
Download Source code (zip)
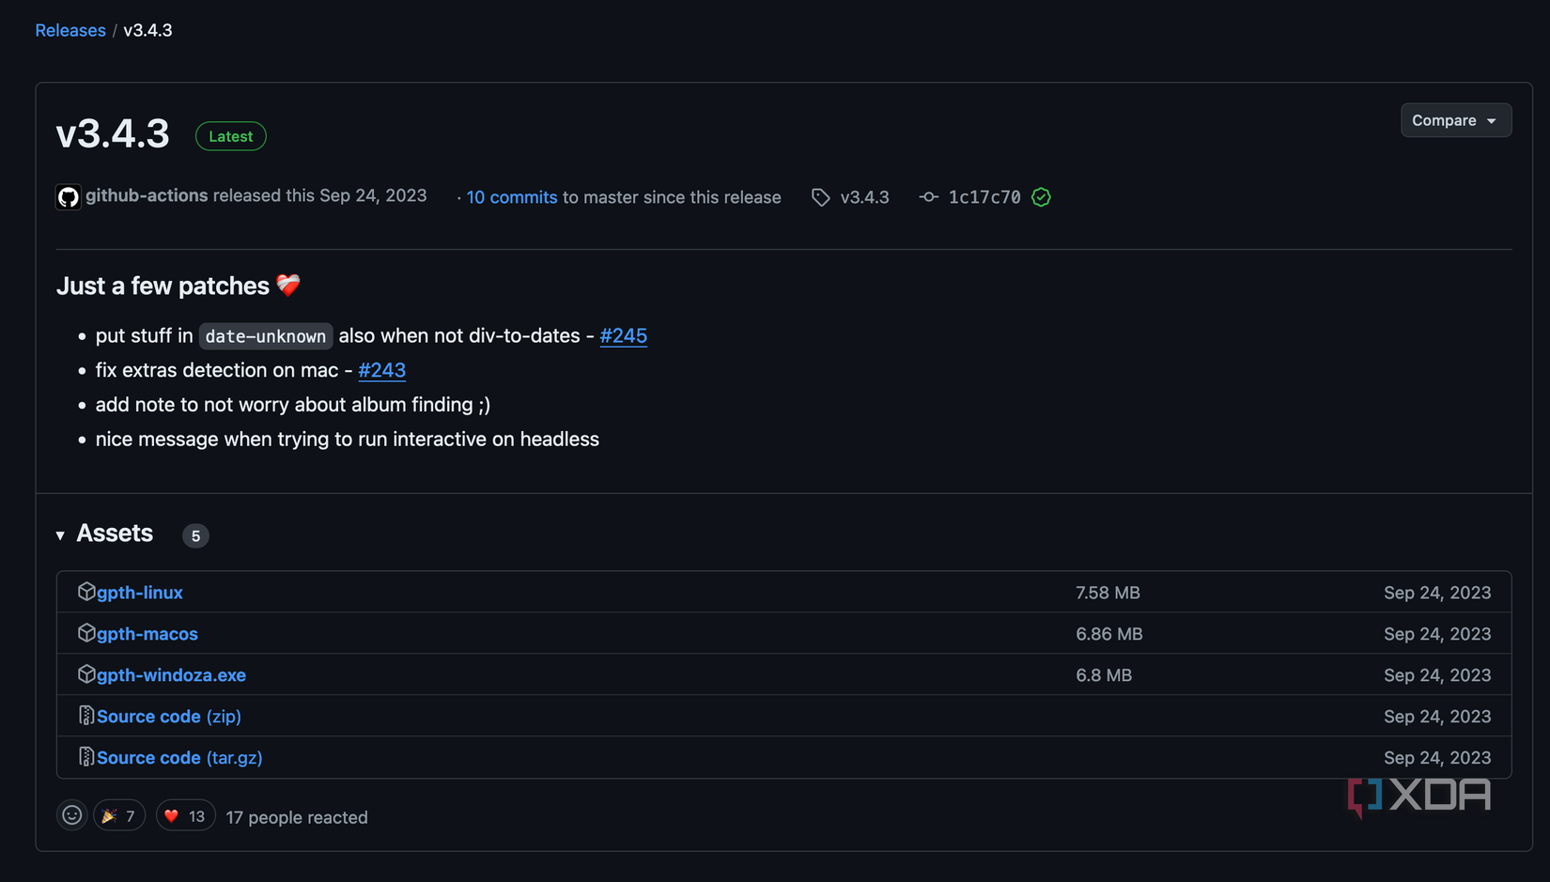[169, 717]
